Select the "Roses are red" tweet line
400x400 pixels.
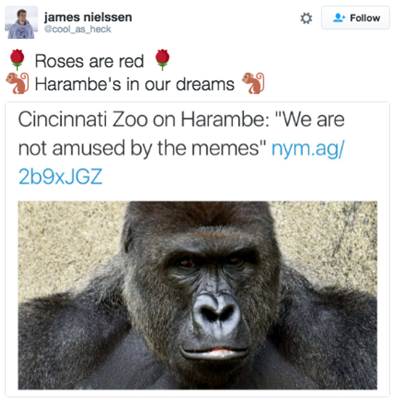pyautogui.click(x=89, y=61)
